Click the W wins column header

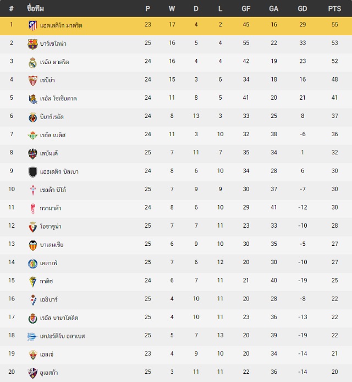pyautogui.click(x=172, y=9)
